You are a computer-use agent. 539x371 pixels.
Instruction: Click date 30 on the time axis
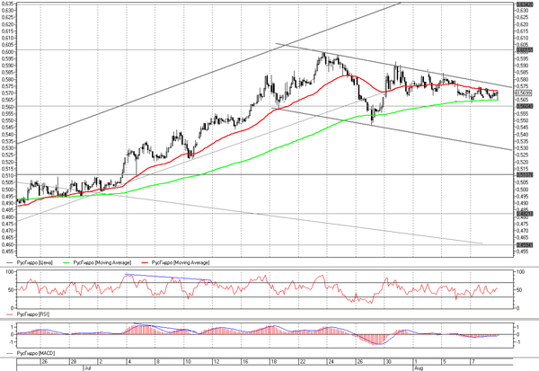pyautogui.click(x=388, y=362)
